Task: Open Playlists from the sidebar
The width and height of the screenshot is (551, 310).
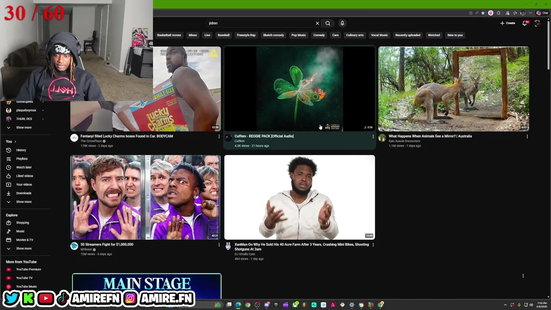Action: coord(22,158)
